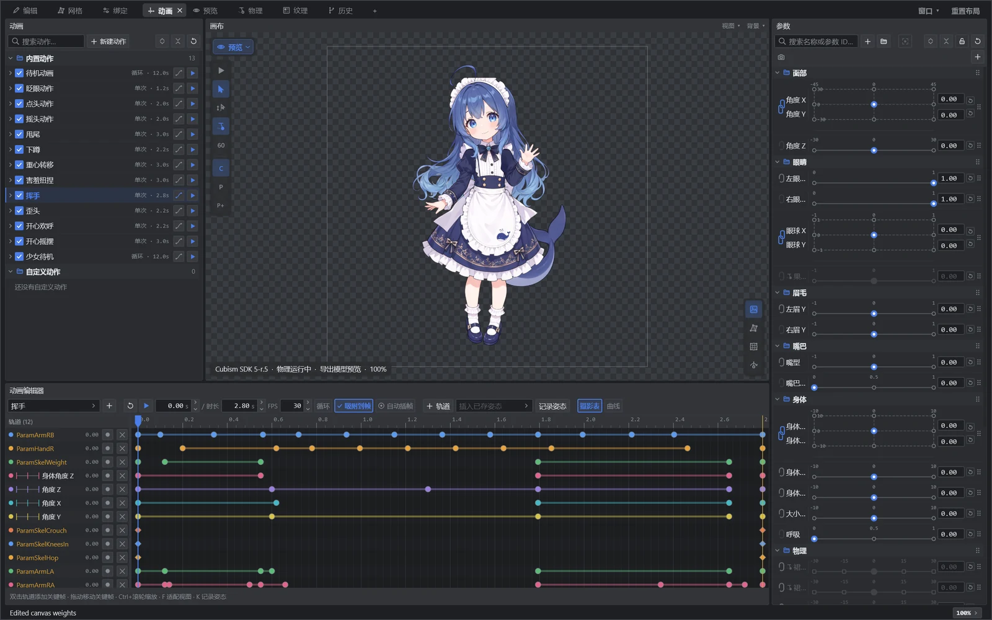
Task: Play the 眨眼动作 motion preview
Action: [193, 88]
